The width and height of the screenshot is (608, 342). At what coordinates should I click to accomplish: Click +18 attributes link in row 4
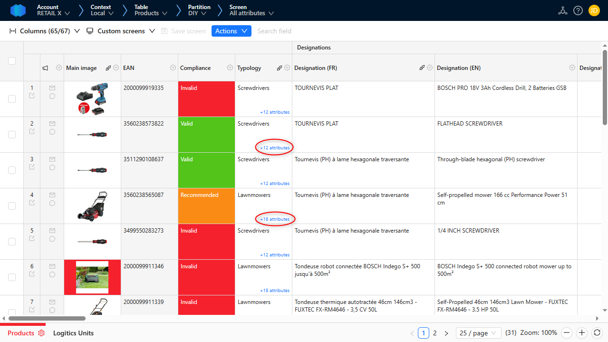[x=275, y=219]
